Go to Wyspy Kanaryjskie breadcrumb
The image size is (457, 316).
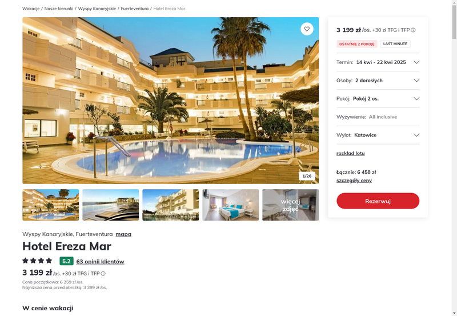(97, 9)
